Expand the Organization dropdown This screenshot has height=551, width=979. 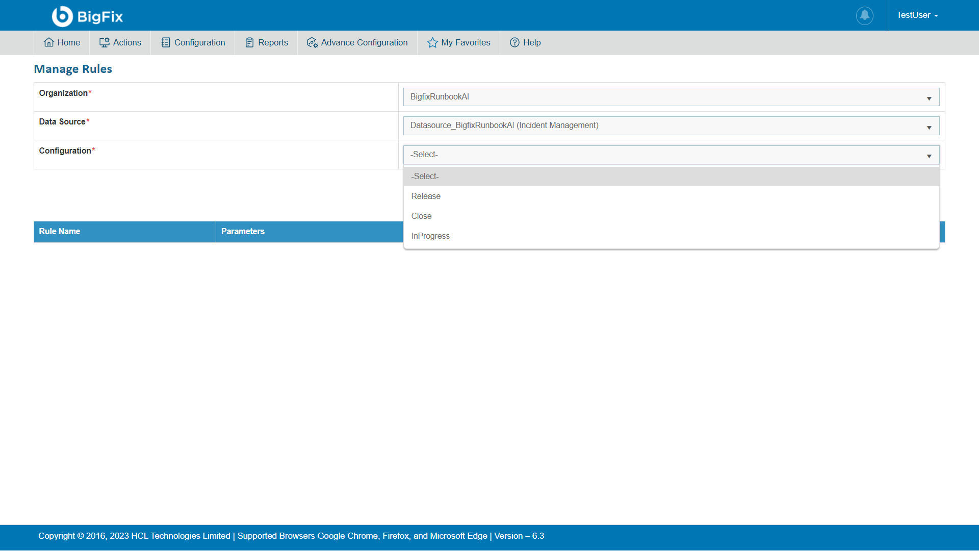929,98
